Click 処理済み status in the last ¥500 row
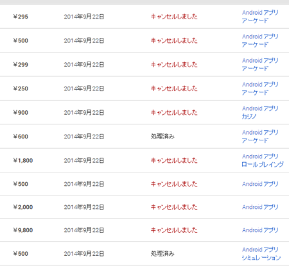 (162, 254)
